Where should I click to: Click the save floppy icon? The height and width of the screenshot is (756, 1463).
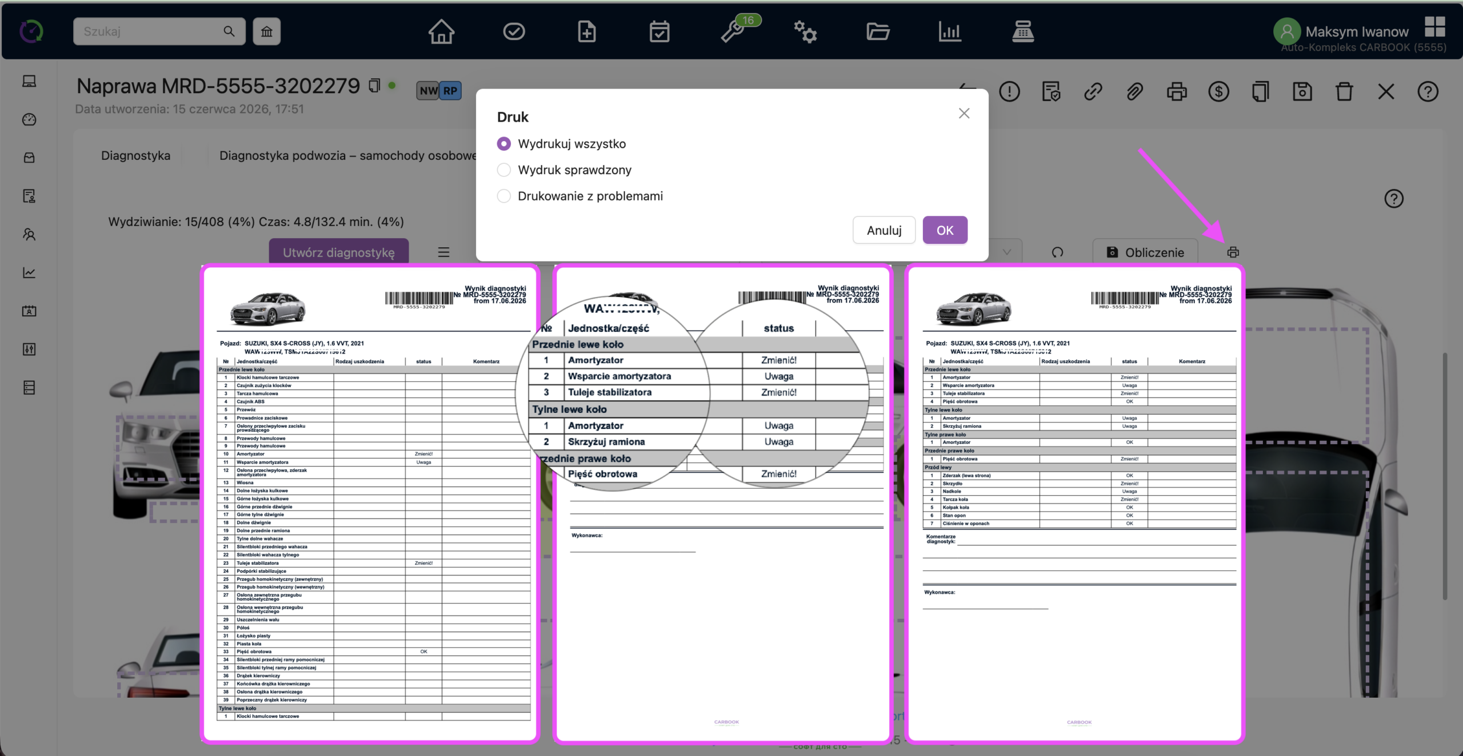pos(1302,91)
